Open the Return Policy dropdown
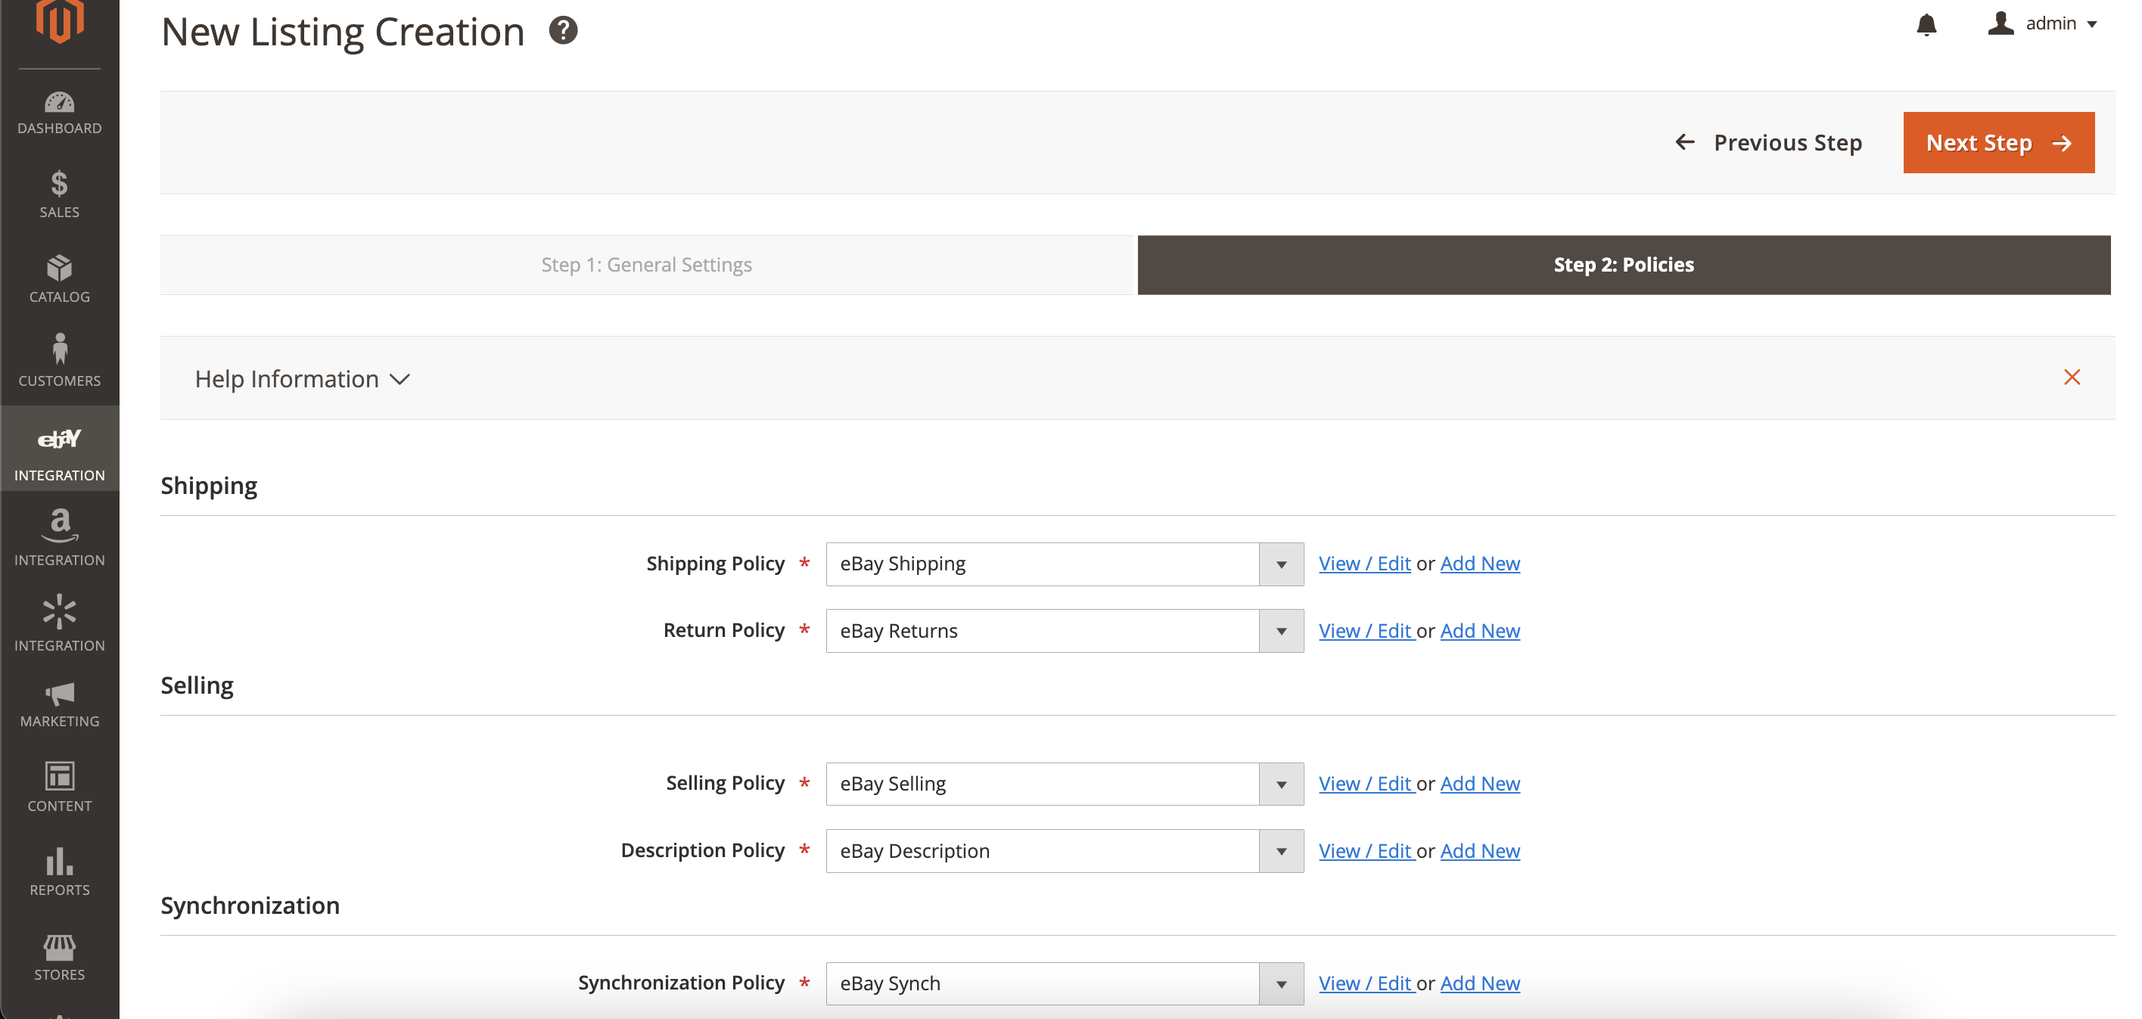The height and width of the screenshot is (1019, 2142). pyautogui.click(x=1279, y=630)
